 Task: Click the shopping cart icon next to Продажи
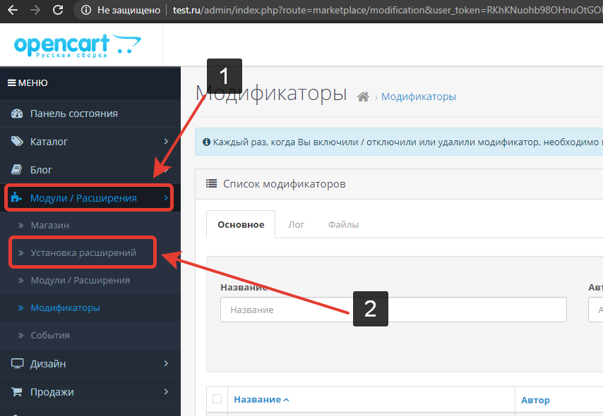pyautogui.click(x=18, y=392)
